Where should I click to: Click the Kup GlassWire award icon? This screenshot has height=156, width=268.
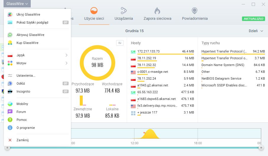click(10, 43)
